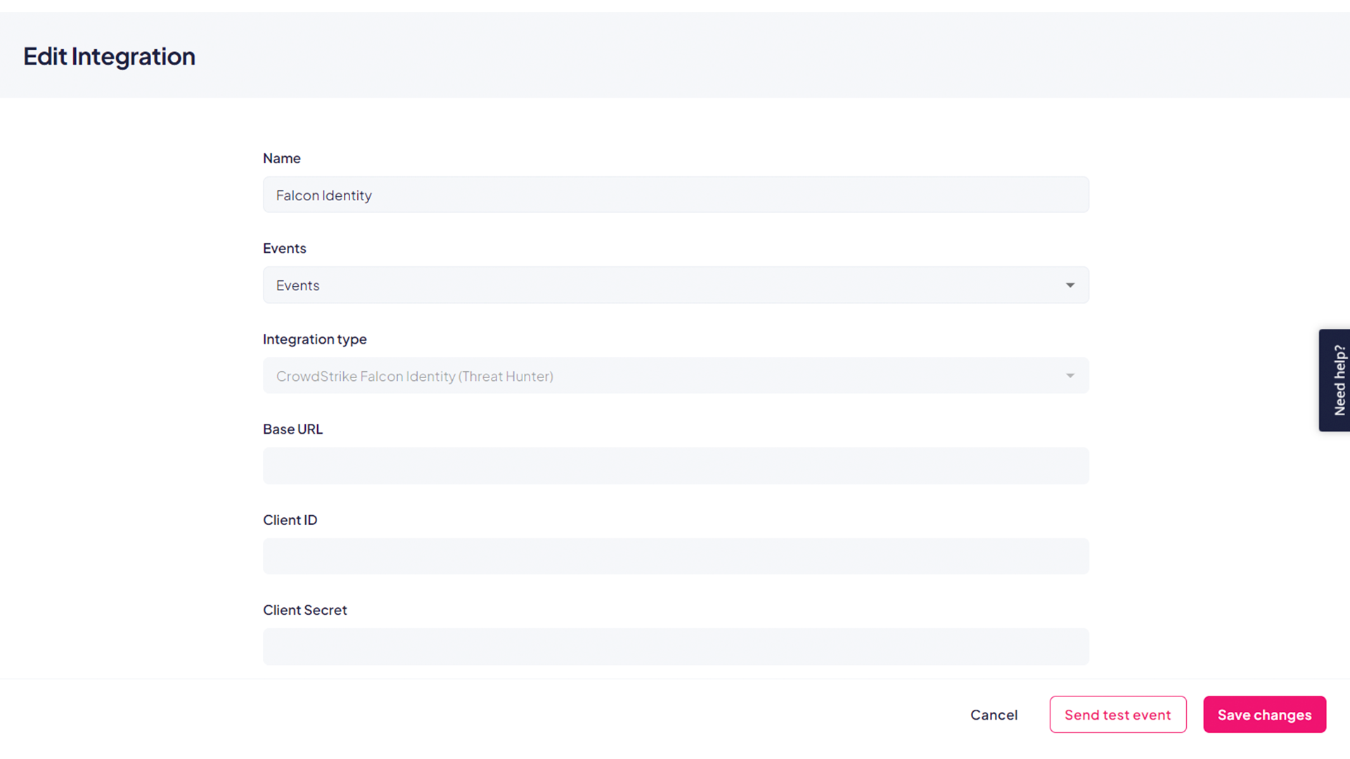Open the Need help? side tab

coord(1335,380)
